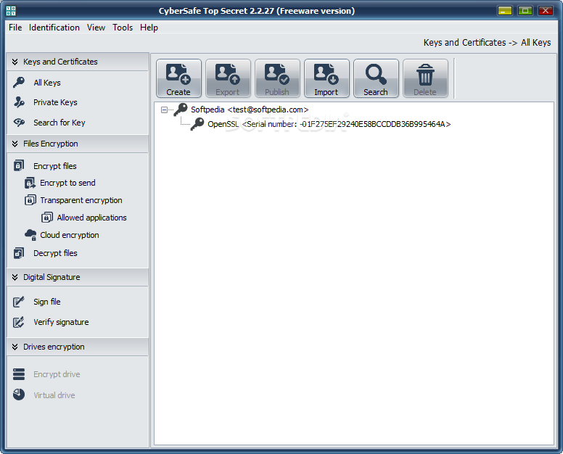Open the View menu
Viewport: 563px width, 454px height.
point(96,28)
